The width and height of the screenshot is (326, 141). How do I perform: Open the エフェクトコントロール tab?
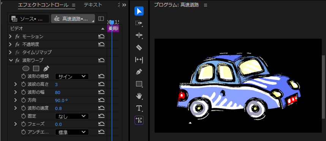tap(43, 5)
